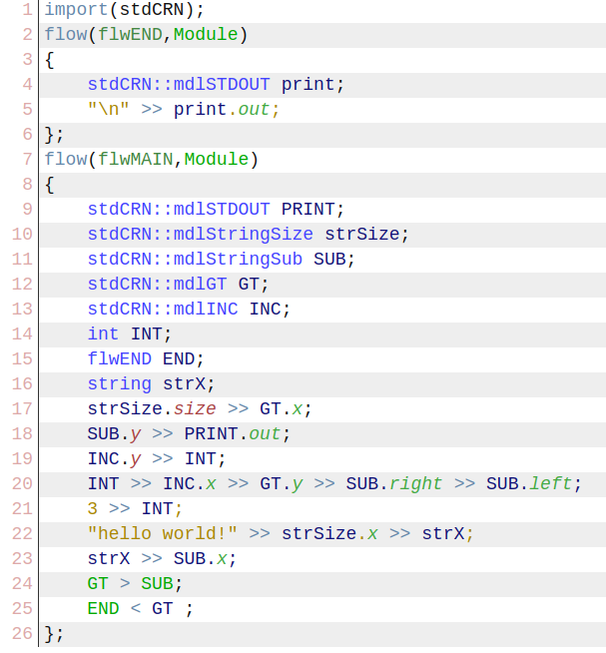Click the "hello world!" string on line 22
Viewport: 606px width, 653px height.
[163, 534]
